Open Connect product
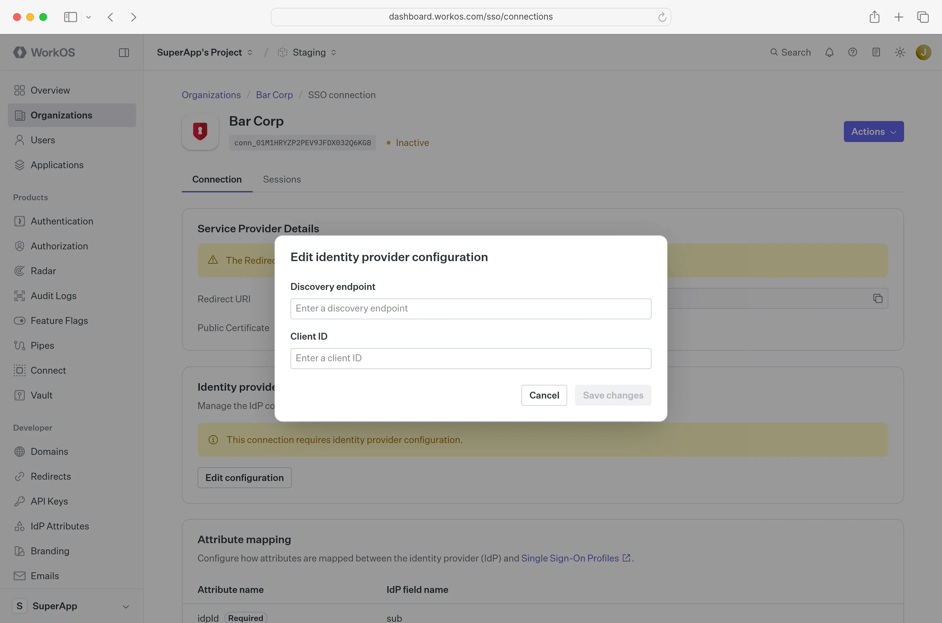This screenshot has width=942, height=623. (x=72, y=370)
